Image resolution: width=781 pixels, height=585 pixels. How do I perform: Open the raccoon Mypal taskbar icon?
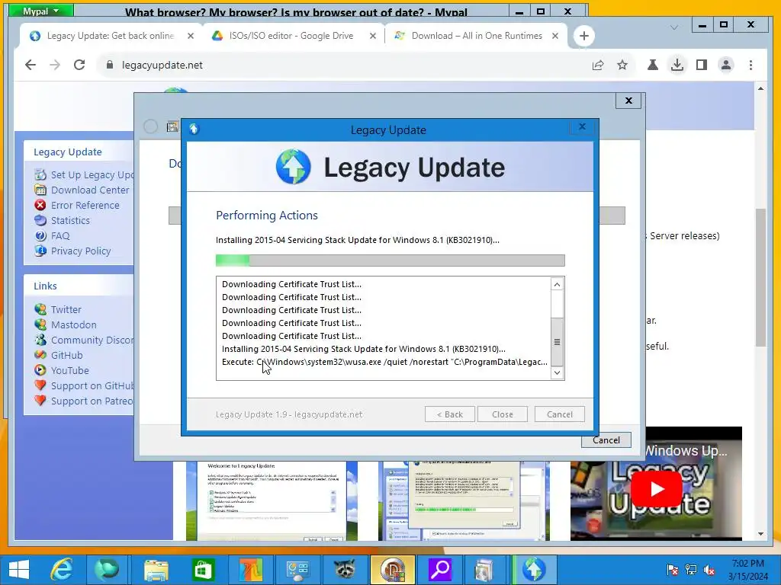pos(344,570)
